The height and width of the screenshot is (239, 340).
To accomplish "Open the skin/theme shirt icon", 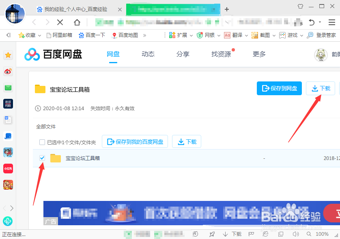I will pyautogui.click(x=300, y=6).
